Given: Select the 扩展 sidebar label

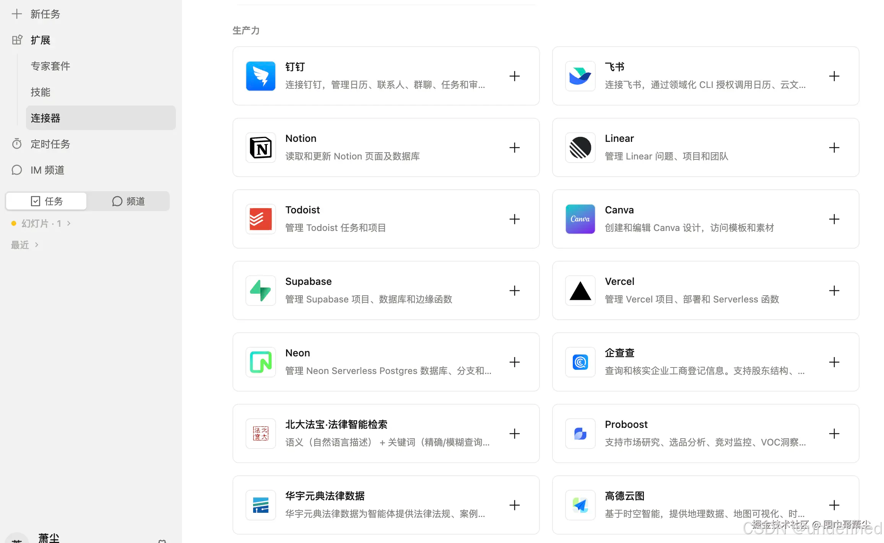Looking at the screenshot, I should coord(41,40).
